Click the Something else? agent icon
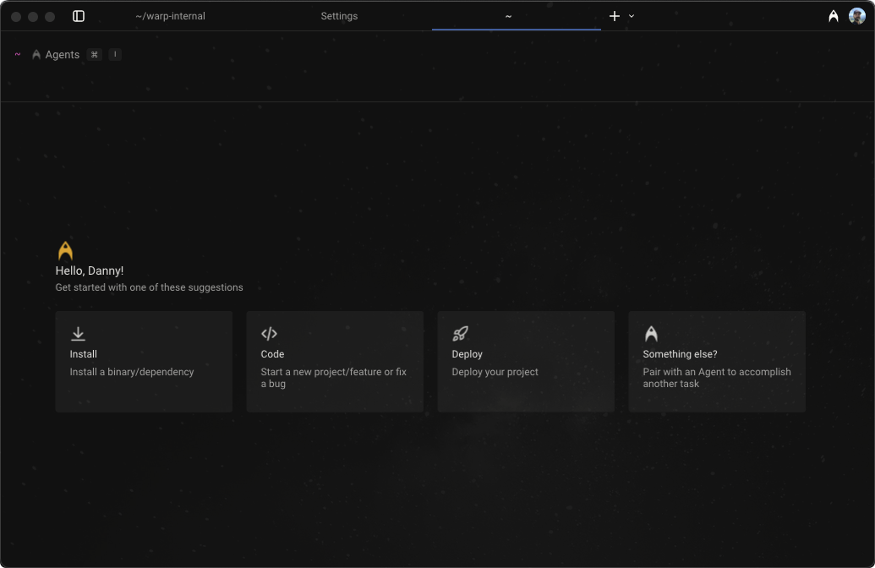The height and width of the screenshot is (568, 875). (x=651, y=334)
